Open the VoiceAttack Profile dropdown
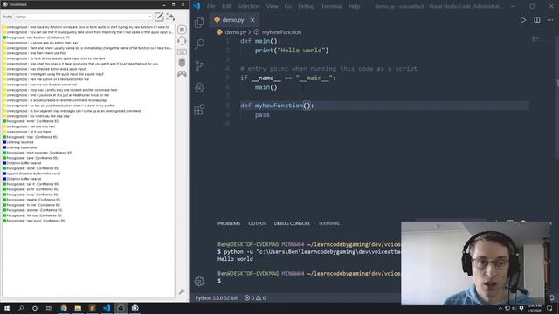This screenshot has height=314, width=559. pos(84,17)
